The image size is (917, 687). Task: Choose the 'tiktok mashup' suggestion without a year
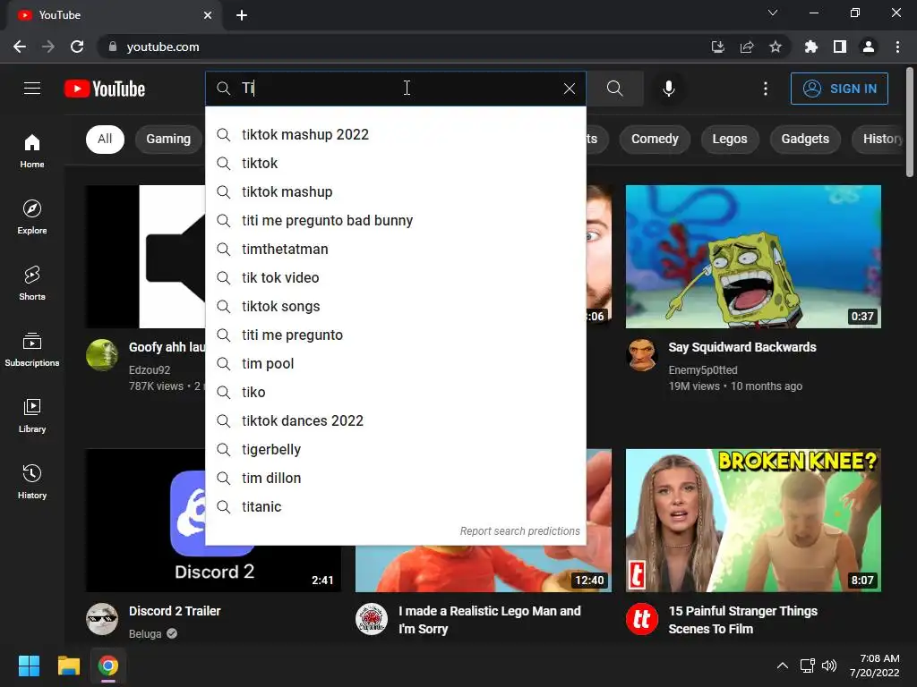tap(395, 191)
